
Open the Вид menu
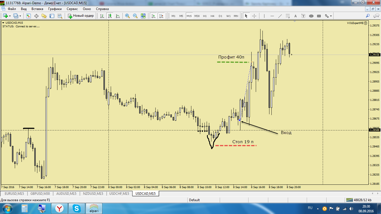pos(24,9)
